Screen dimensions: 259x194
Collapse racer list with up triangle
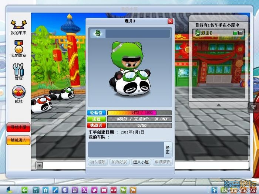click(x=219, y=105)
